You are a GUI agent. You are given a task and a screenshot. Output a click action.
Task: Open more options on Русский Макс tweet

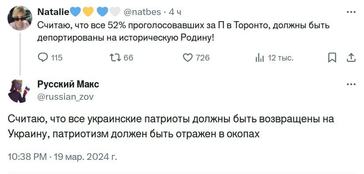(351, 84)
